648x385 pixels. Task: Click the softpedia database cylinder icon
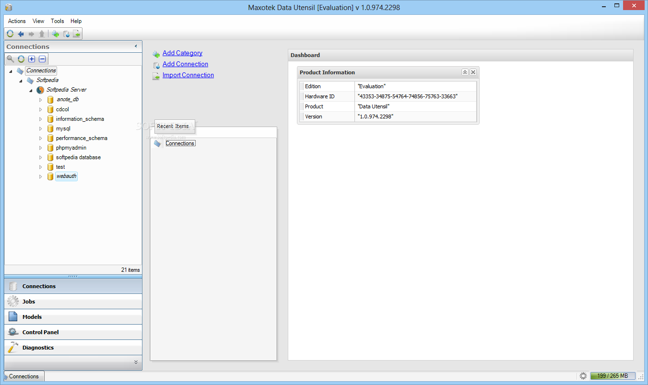pyautogui.click(x=50, y=157)
